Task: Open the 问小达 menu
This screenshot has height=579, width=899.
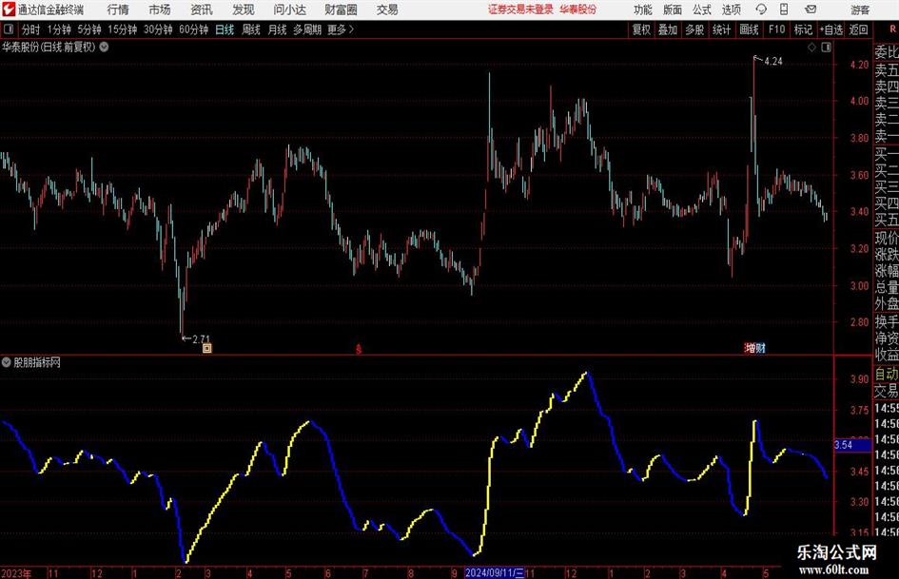Action: point(289,10)
